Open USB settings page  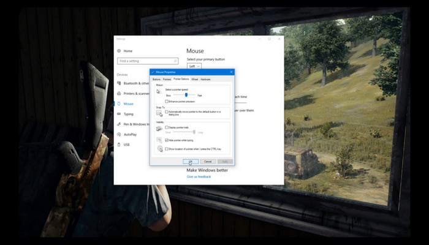pyautogui.click(x=126, y=145)
